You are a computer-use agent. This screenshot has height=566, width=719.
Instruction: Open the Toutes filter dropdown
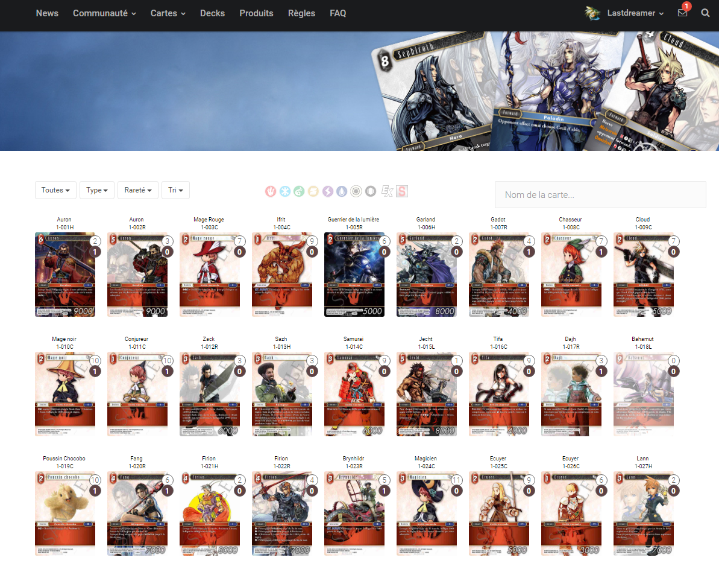tap(55, 190)
